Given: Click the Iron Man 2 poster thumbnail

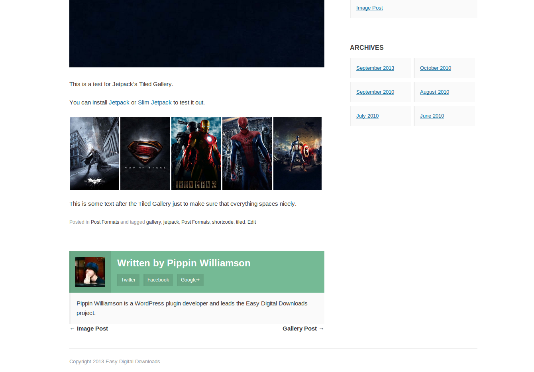Looking at the screenshot, I should [196, 154].
